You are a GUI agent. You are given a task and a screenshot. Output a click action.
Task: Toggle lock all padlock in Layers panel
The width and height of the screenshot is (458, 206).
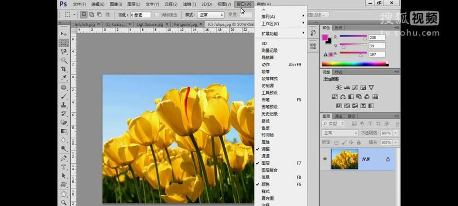click(359, 143)
